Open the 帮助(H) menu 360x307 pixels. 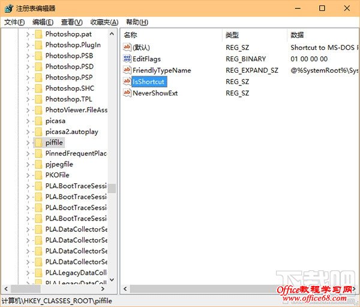coord(137,22)
